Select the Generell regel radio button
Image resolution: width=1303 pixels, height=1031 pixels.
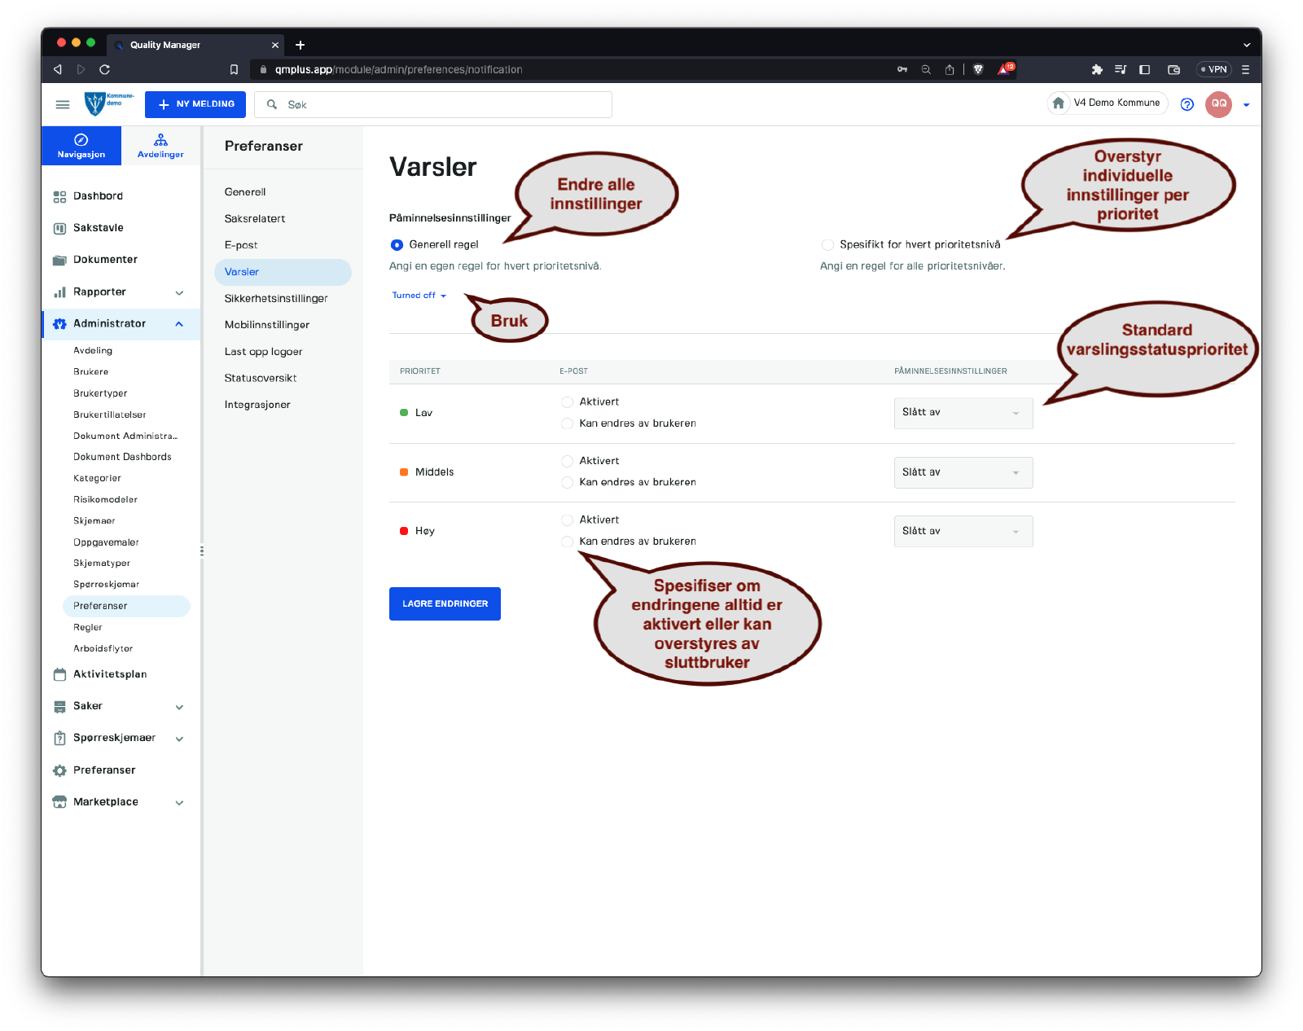(x=397, y=245)
